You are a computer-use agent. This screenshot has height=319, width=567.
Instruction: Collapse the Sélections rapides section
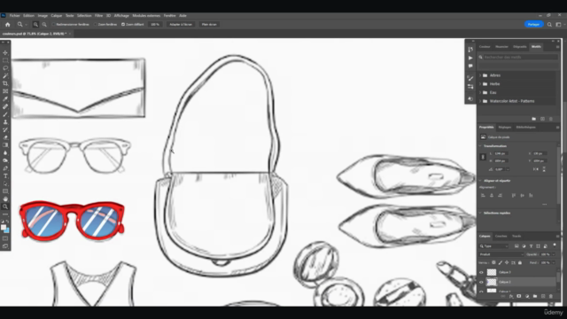[x=480, y=213]
